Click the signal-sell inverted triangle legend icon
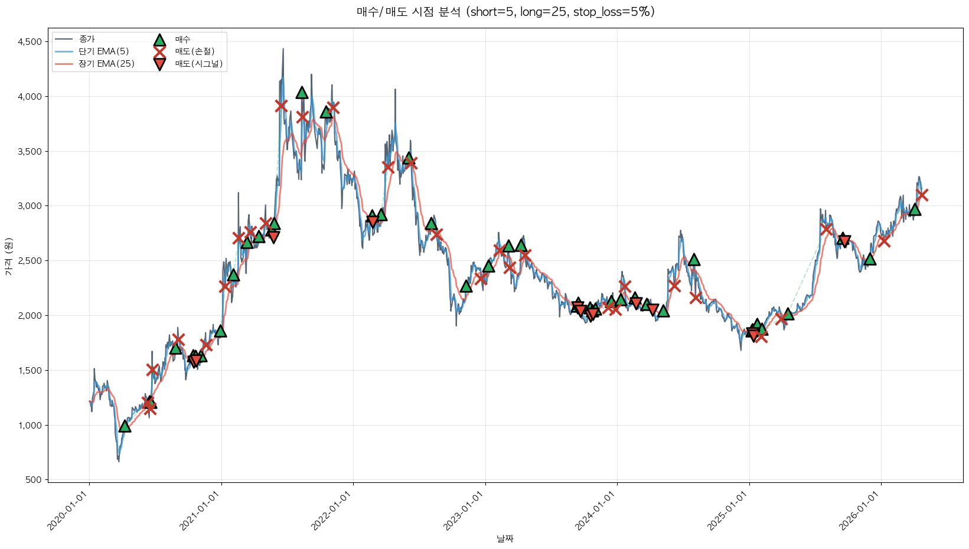 (159, 64)
